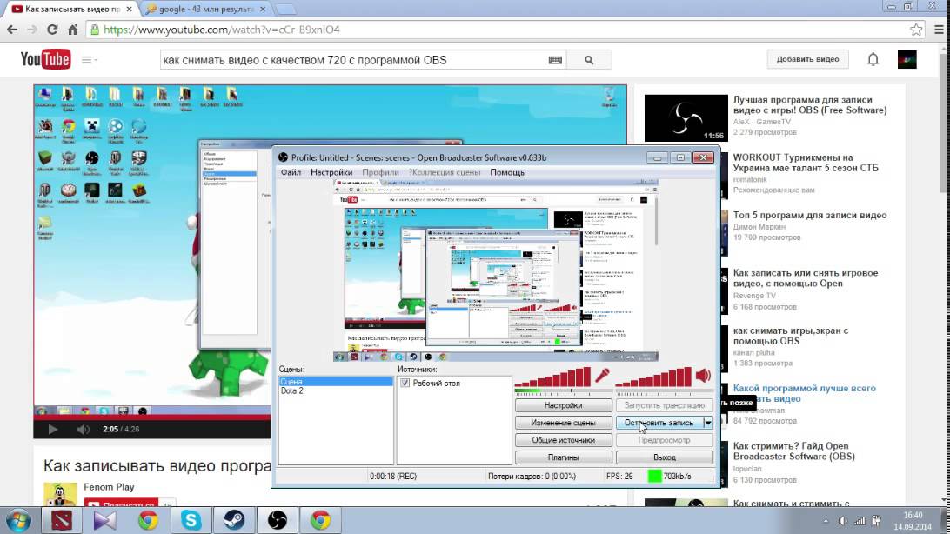Screen dimensions: 950x534
Task: Open the new tab button
Action: tap(285, 9)
